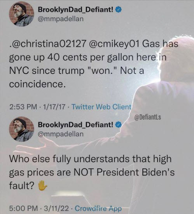Click the @DefiantLs watermark
Screen dimensions: 194x214
coord(148,117)
